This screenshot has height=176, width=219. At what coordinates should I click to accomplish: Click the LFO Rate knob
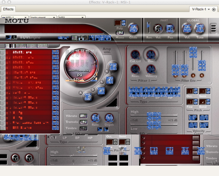[x=96, y=118]
